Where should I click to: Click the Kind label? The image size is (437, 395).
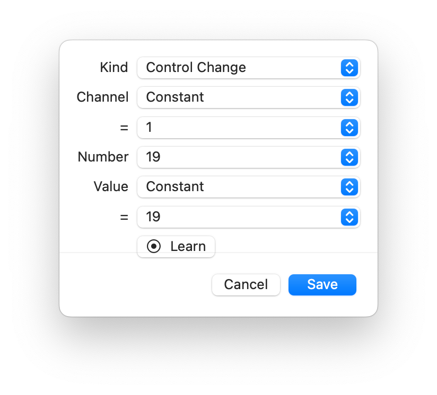(114, 68)
